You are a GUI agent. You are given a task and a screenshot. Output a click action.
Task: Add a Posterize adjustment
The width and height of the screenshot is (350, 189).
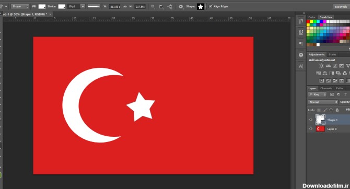click(329, 80)
